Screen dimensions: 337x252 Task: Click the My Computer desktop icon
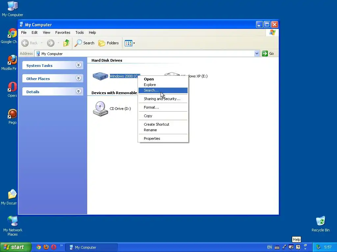point(13,9)
